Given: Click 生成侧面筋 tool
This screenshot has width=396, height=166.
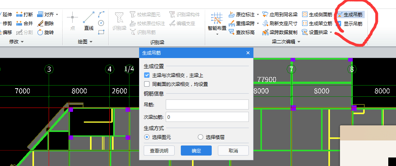Looking at the screenshot, I should point(317,14).
